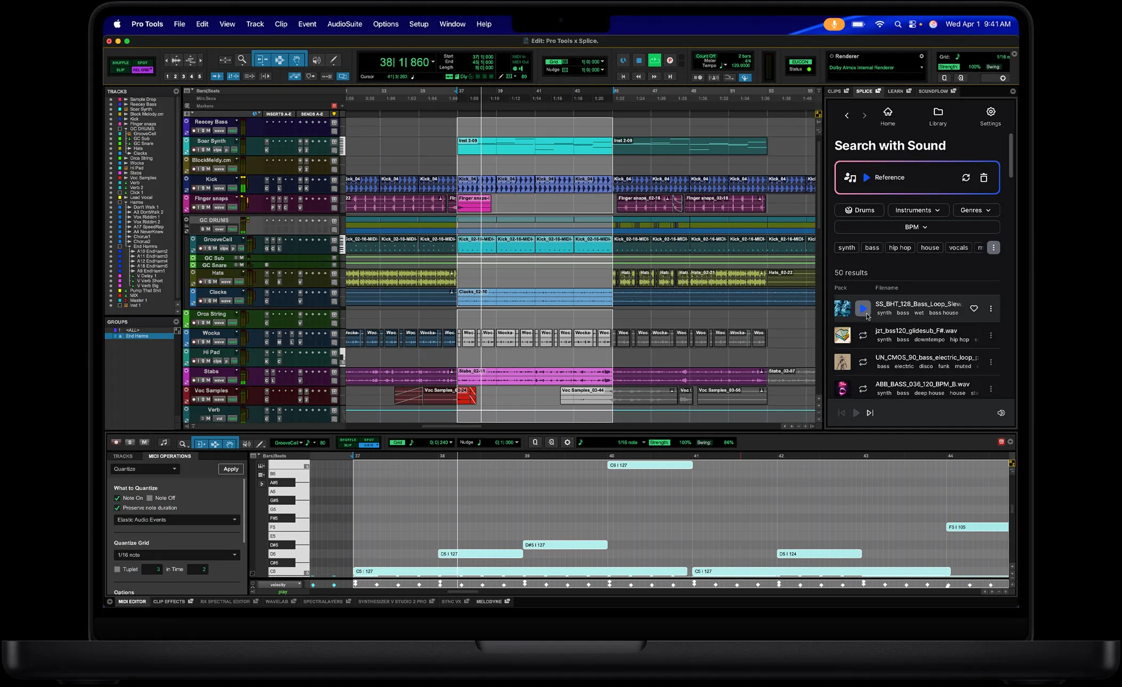Click the Strength 100% control near the grid settings

point(974,67)
